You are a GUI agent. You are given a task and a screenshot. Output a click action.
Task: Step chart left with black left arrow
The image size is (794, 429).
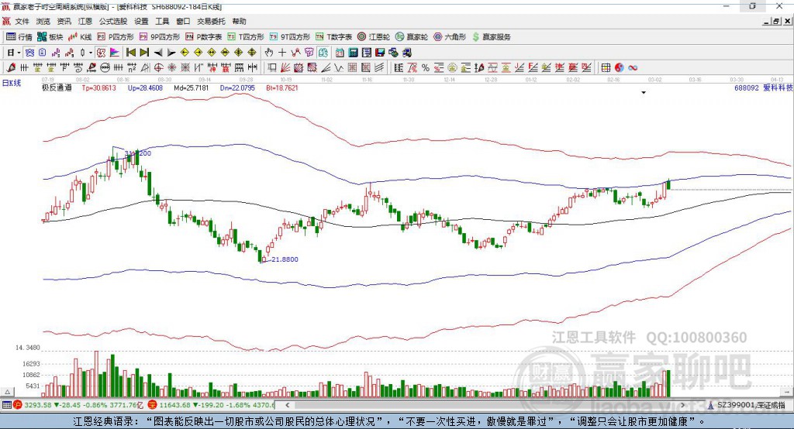158,53
